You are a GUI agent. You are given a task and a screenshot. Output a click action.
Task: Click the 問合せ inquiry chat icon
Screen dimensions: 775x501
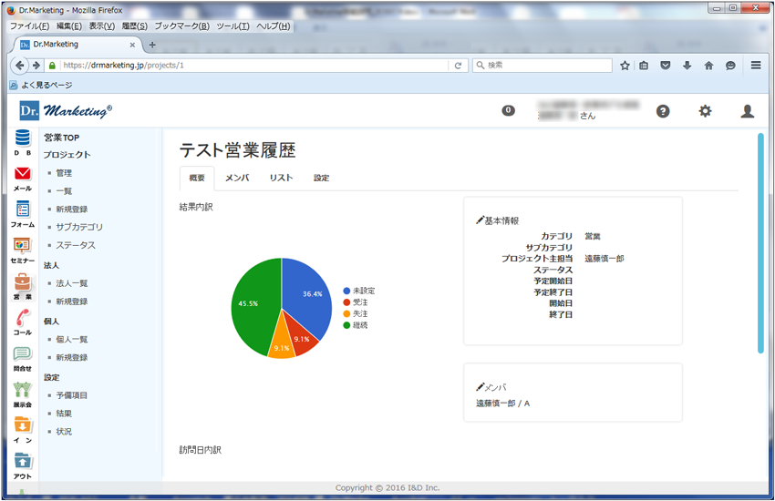click(x=22, y=354)
